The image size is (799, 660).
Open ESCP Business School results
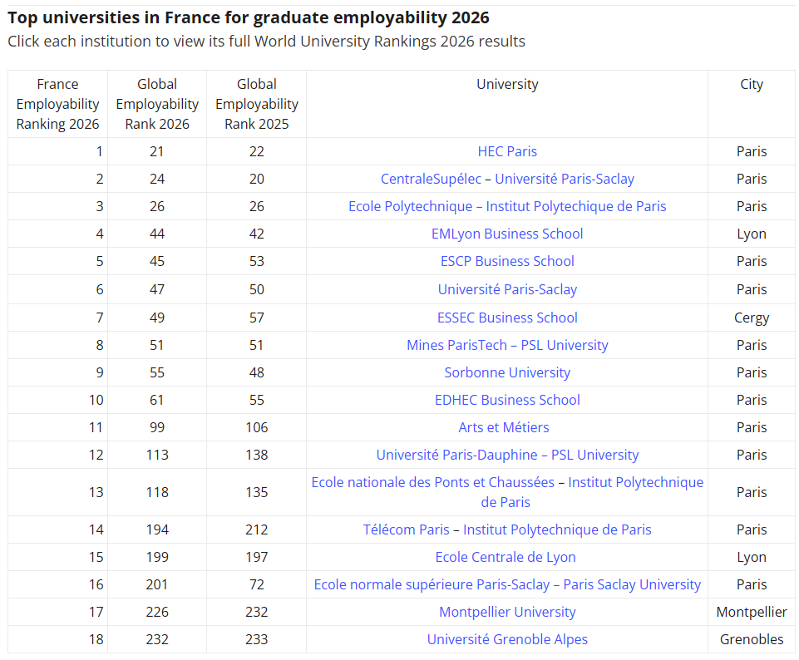pyautogui.click(x=507, y=261)
